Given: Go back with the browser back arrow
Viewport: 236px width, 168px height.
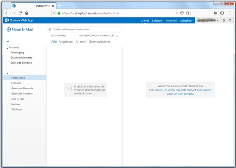Looking at the screenshot, I should pyautogui.click(x=7, y=13).
